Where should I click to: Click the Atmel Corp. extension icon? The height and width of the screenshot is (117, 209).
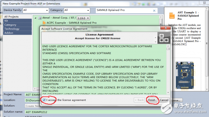(x=40, y=18)
